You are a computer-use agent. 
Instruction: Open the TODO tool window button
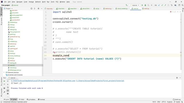[x=22, y=99]
